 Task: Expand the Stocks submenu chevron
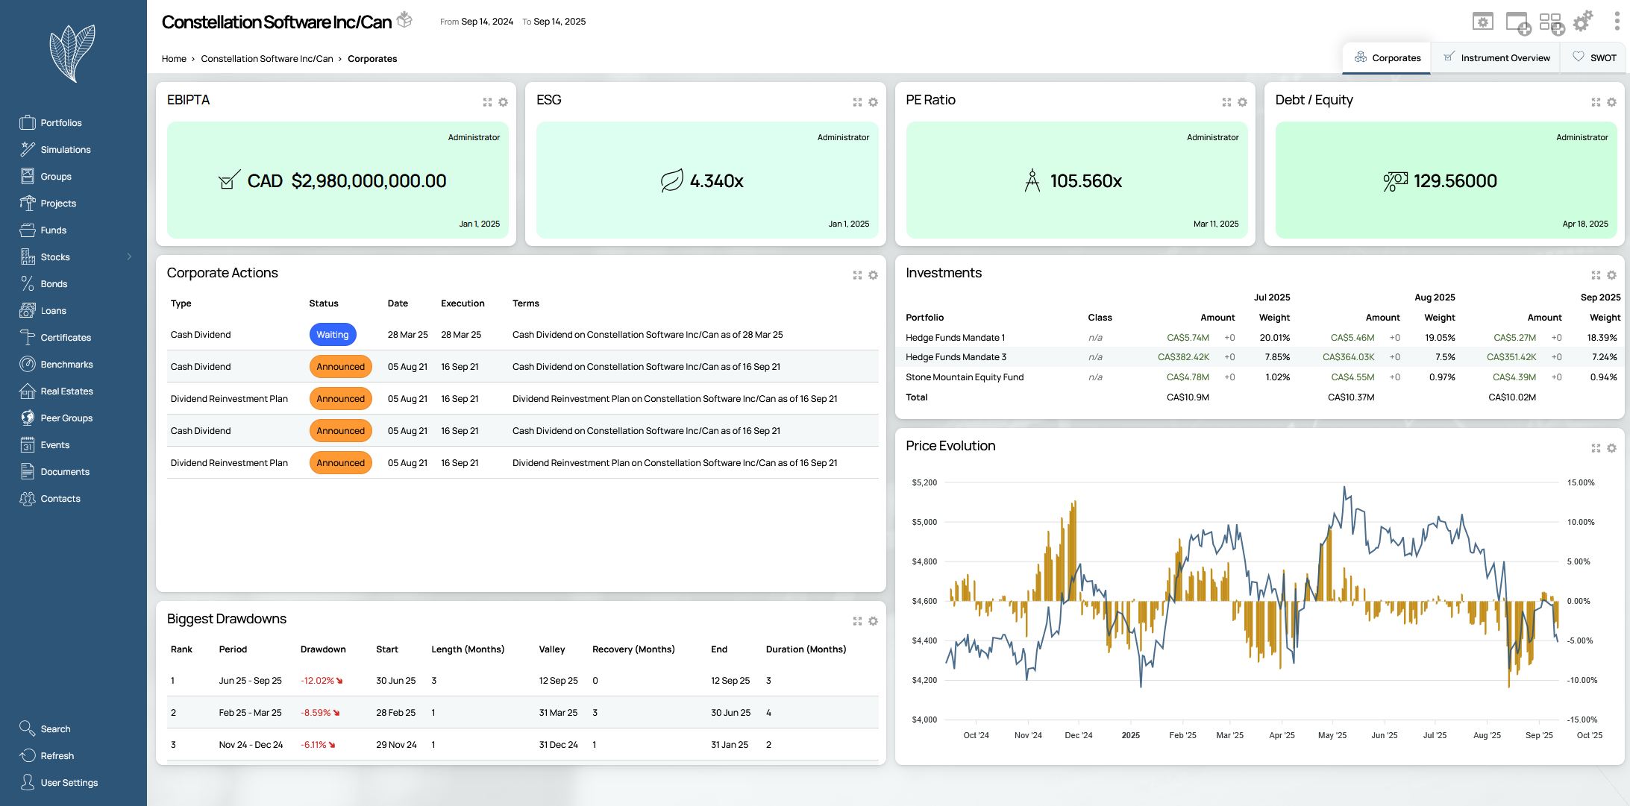point(129,257)
